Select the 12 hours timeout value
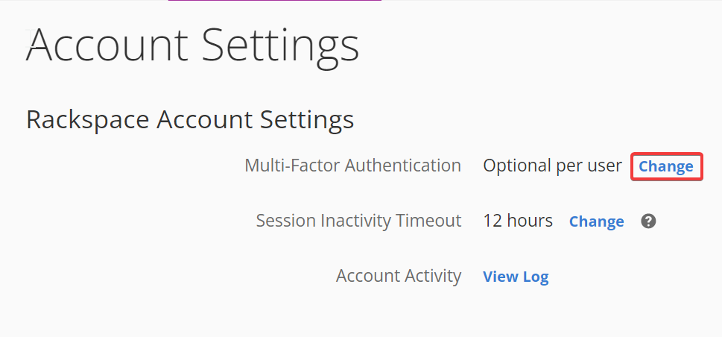This screenshot has width=722, height=337. (518, 221)
